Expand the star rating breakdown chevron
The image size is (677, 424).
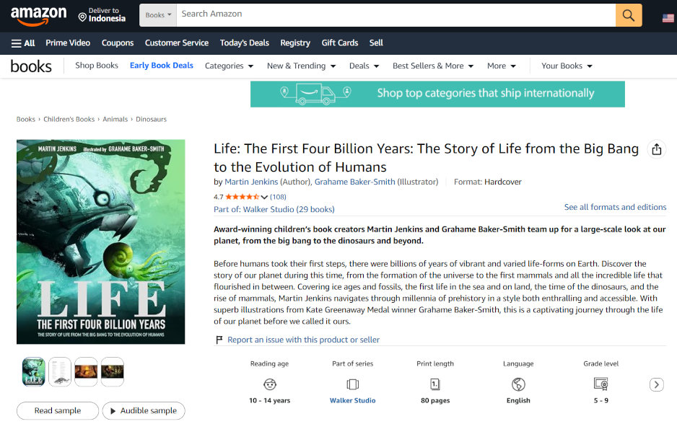pos(264,197)
